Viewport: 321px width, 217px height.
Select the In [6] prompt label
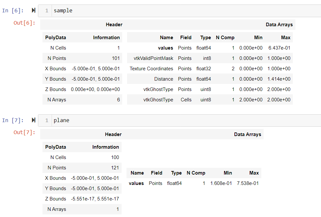[13, 10]
